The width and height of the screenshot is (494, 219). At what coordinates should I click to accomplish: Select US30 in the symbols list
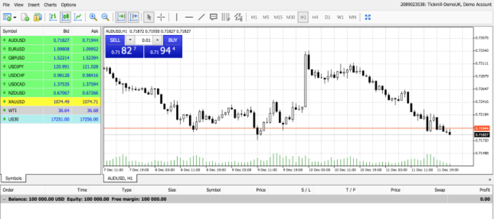point(50,119)
